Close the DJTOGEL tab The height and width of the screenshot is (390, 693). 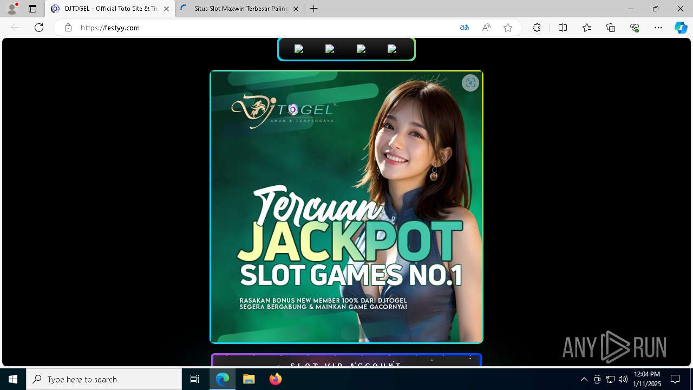pyautogui.click(x=166, y=9)
